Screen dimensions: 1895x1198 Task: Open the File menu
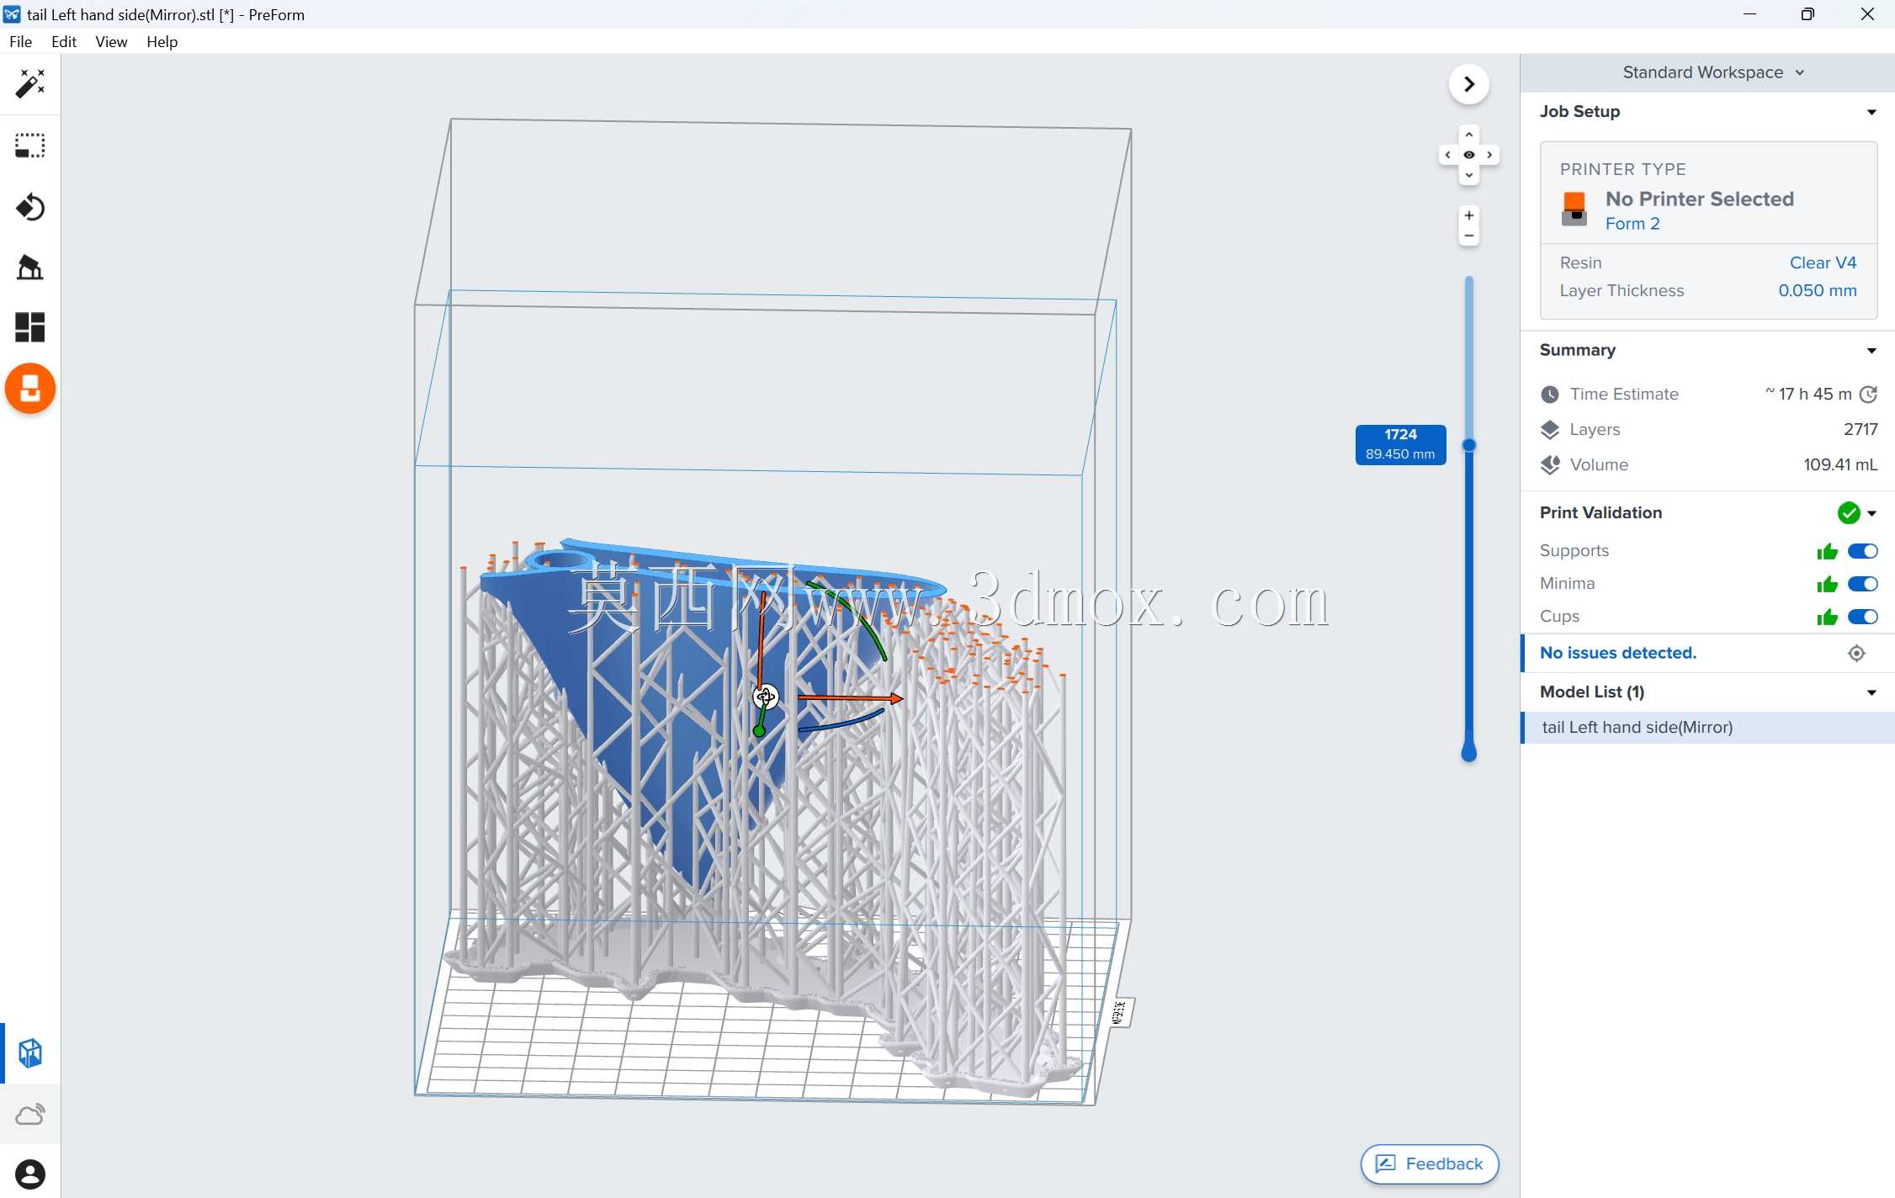coord(20,41)
